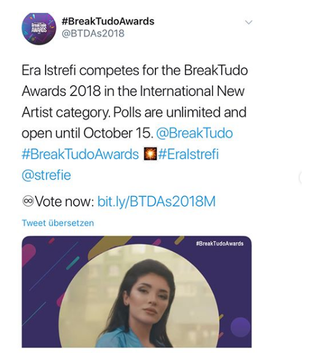This screenshot has height=353, width=333.
Task: Open the #BreakTudoAwards display name profile
Action: click(108, 22)
